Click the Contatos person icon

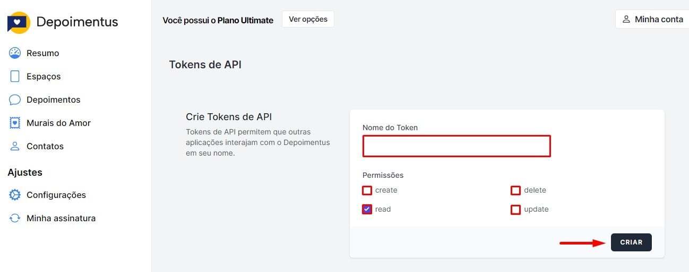pos(15,146)
